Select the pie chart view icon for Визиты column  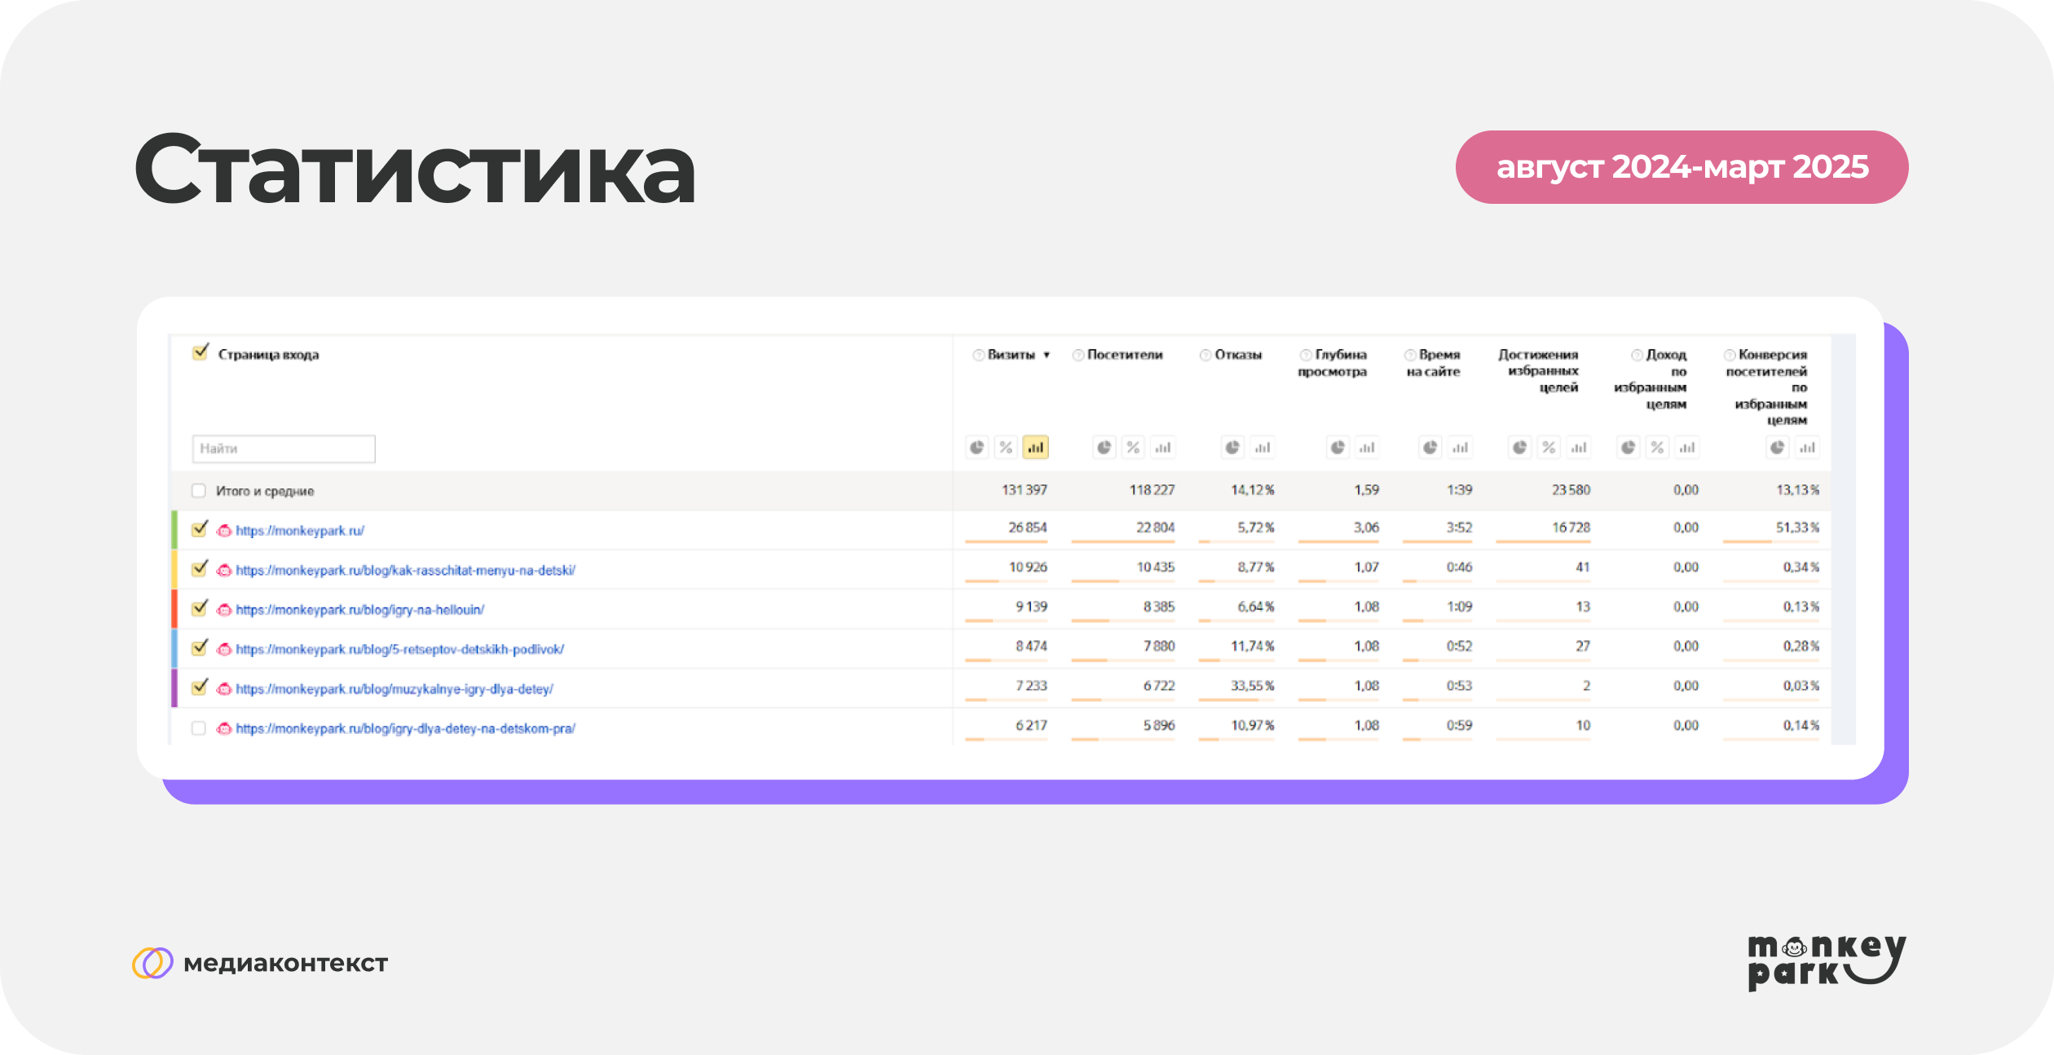977,447
